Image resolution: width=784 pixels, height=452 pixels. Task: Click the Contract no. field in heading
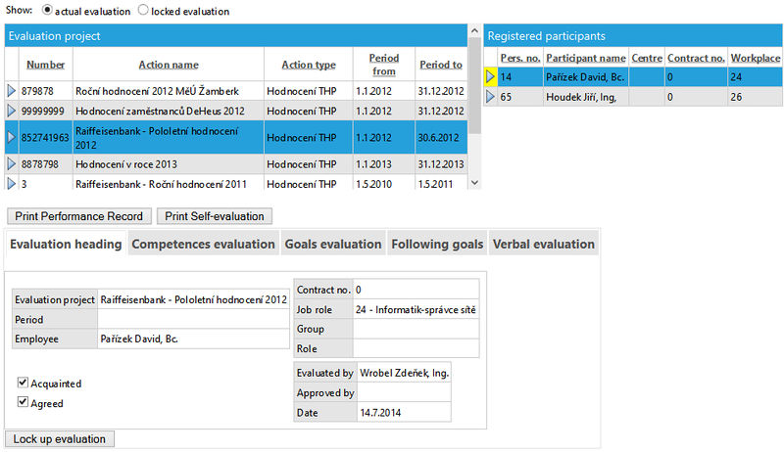click(x=416, y=290)
